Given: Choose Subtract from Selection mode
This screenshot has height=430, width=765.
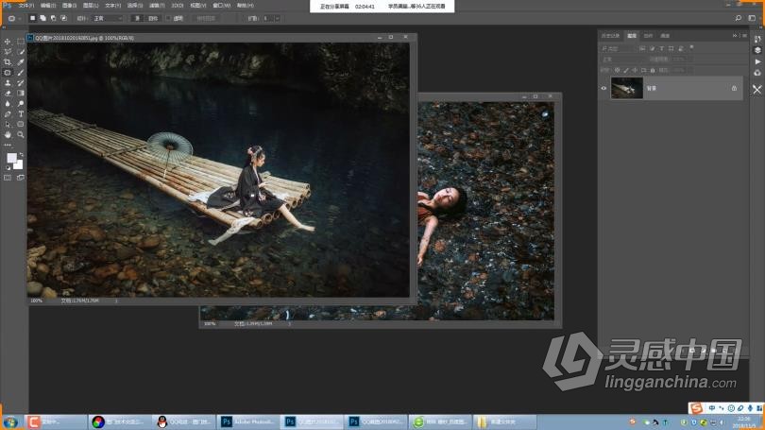Looking at the screenshot, I should tap(53, 18).
